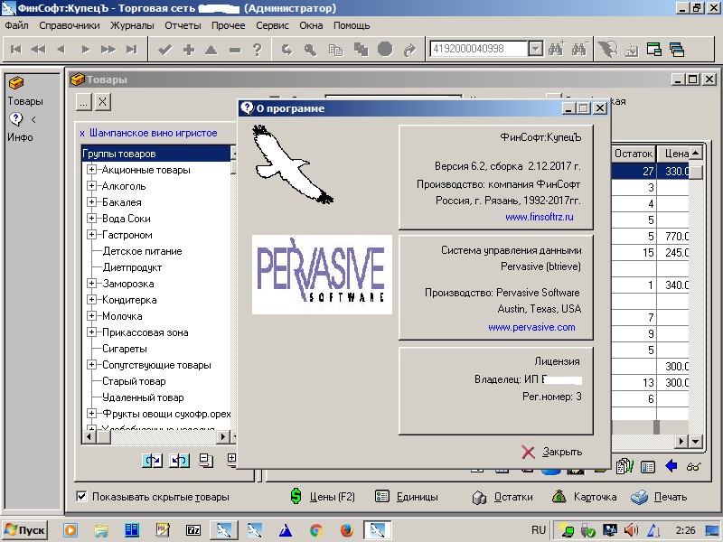This screenshot has width=723, height=542.
Task: Expand the Алкоголь group in tree
Action: (91, 186)
